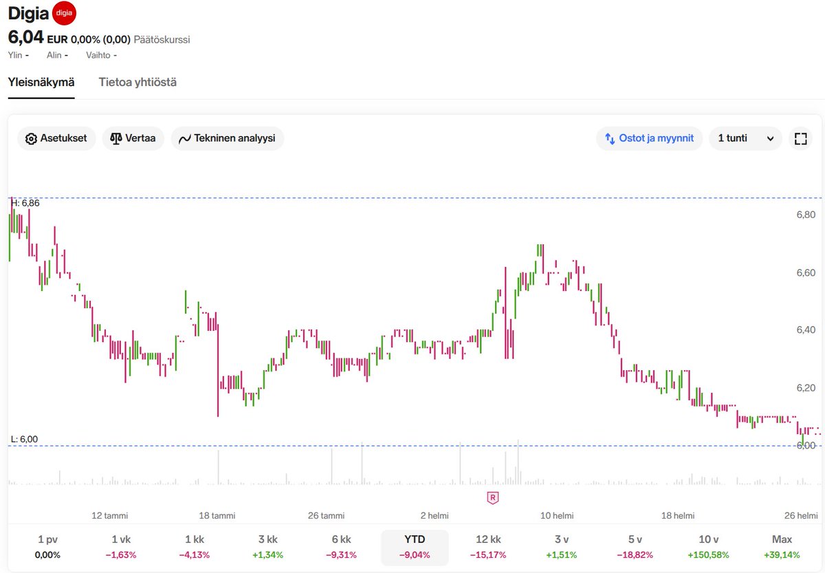This screenshot has height=573, width=825.
Task: Open the Vertaa compare scales button
Action: pyautogui.click(x=133, y=138)
